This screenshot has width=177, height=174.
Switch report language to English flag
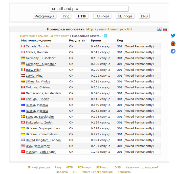tap(159, 29)
